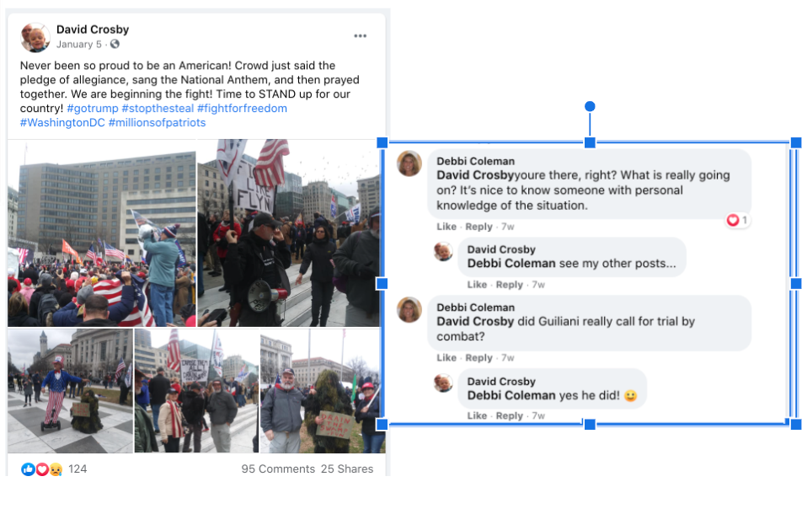The height and width of the screenshot is (514, 802).
Task: Open the Drain the Swamp sign photo
Action: coord(323,391)
